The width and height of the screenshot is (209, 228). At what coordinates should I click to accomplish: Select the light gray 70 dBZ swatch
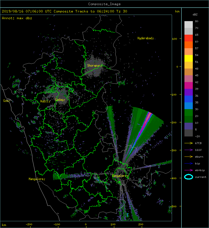[x=188, y=25]
